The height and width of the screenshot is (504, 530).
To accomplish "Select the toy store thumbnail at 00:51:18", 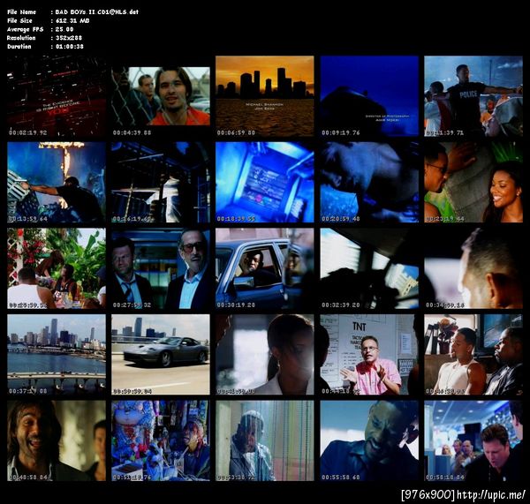I will [161, 440].
